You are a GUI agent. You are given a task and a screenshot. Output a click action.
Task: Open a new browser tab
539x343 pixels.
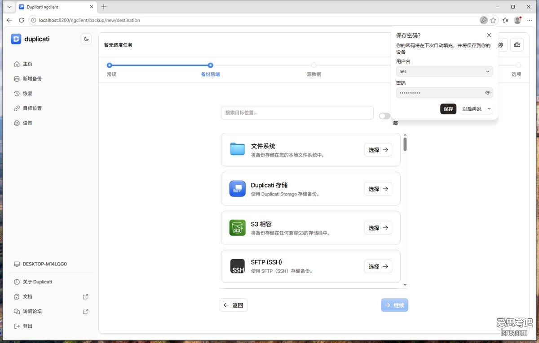(x=104, y=7)
